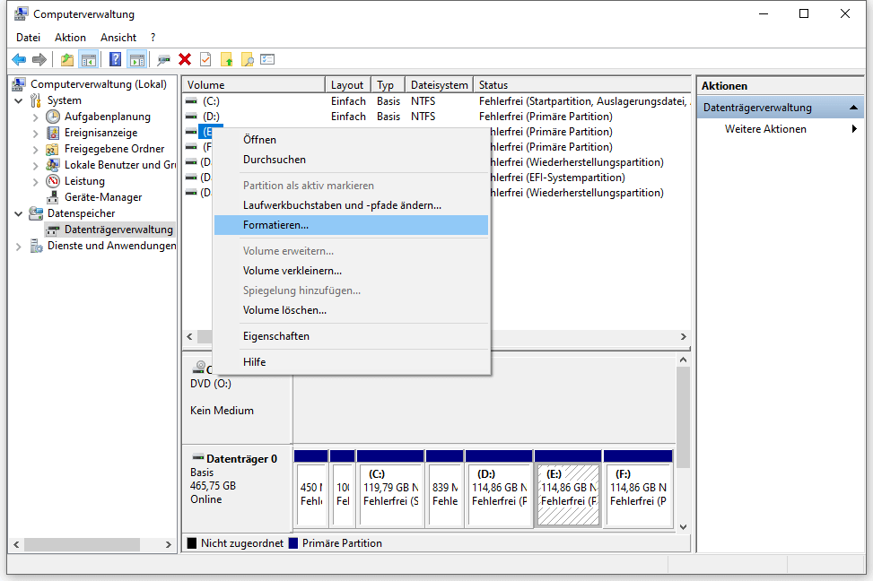Click the Geräte-Manager icon in the tree
873x581 pixels.
click(54, 197)
